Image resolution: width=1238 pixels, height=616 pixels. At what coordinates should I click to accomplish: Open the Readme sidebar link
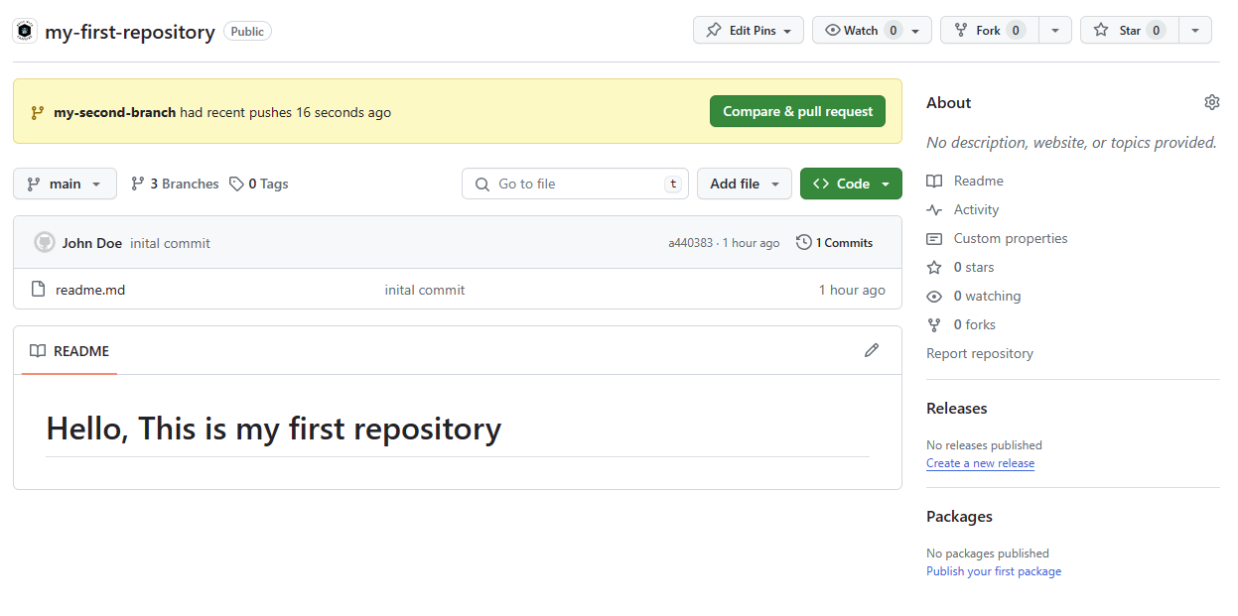pyautogui.click(x=978, y=181)
